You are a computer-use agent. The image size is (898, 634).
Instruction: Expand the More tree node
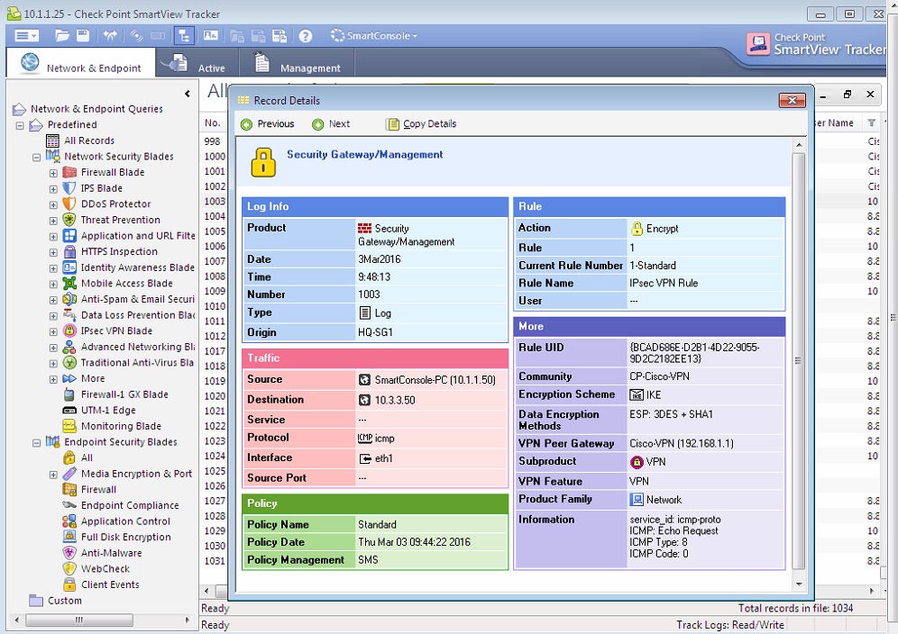53,379
